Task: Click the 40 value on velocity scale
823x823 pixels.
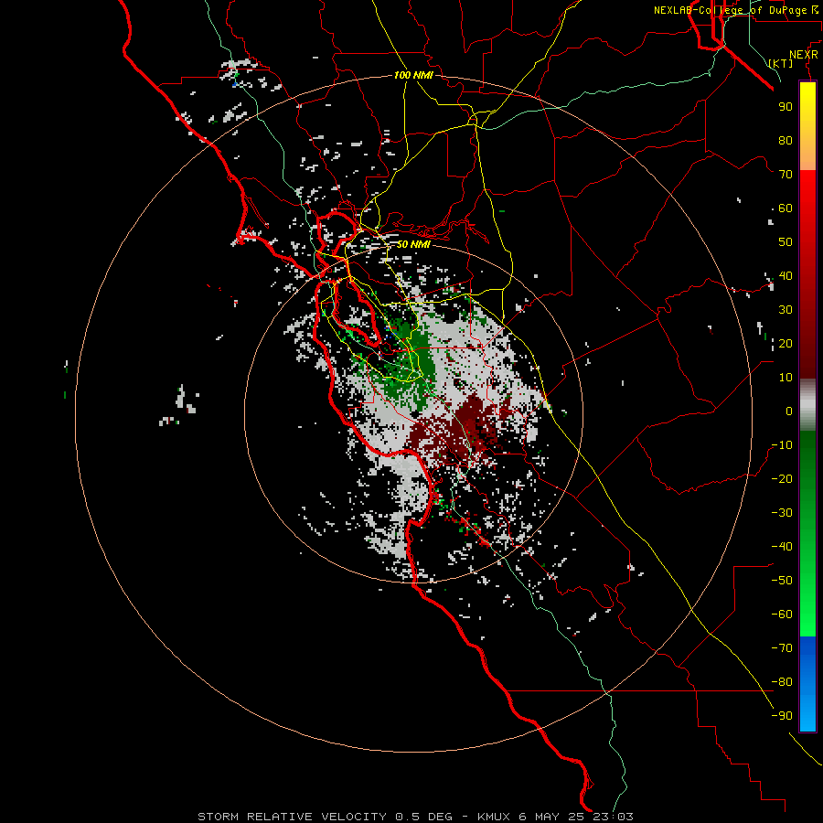Action: [x=786, y=275]
